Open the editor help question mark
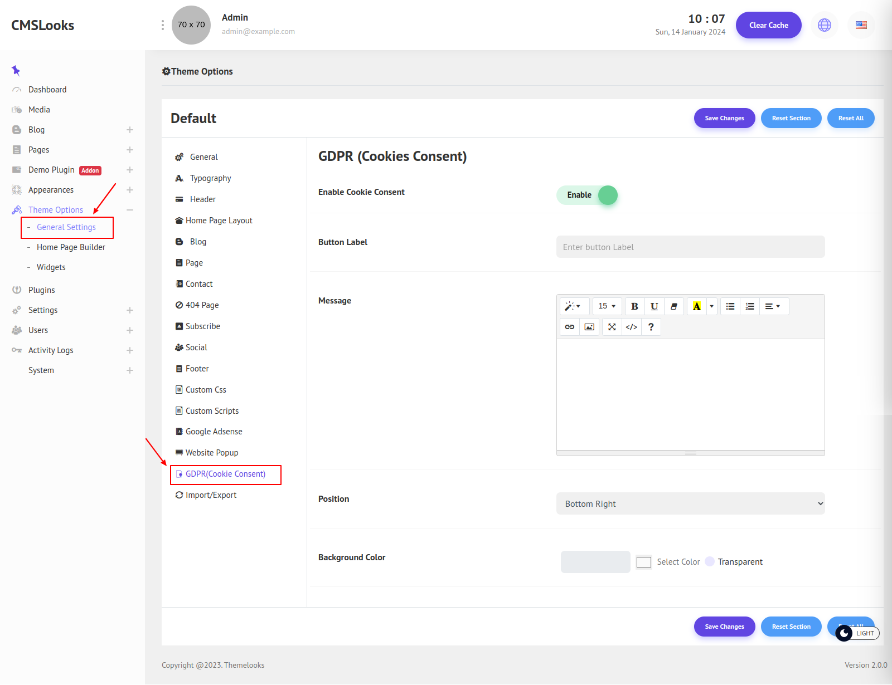 click(x=651, y=327)
